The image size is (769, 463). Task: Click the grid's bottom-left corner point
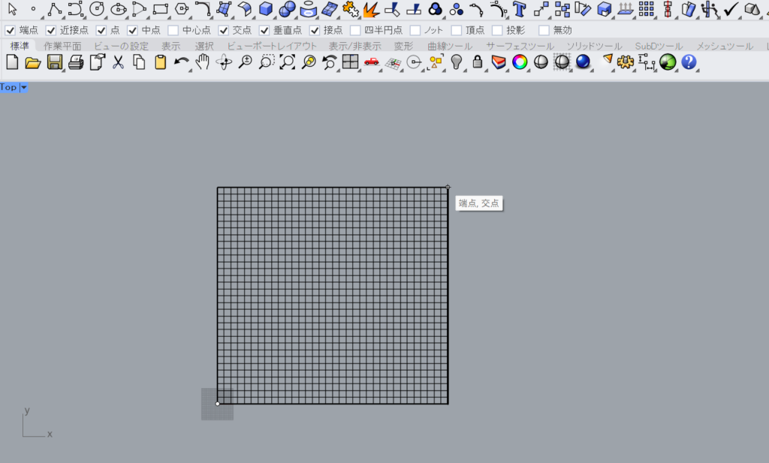click(218, 404)
